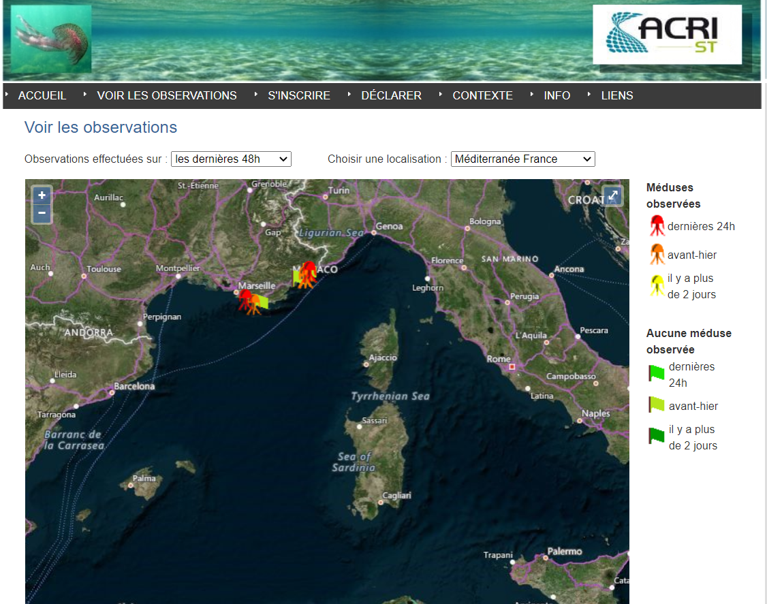This screenshot has width=767, height=604.
Task: Zoom in on the map
Action: pos(42,195)
